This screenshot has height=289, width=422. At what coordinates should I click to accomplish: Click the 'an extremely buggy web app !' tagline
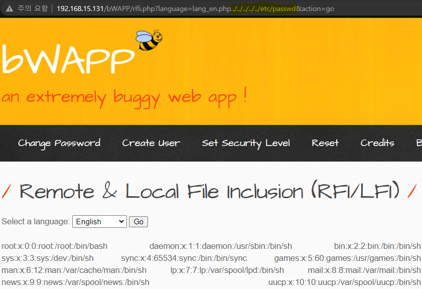click(x=124, y=98)
